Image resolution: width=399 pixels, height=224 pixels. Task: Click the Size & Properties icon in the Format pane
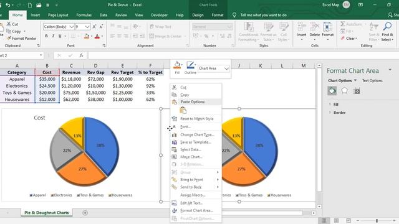pos(357,91)
